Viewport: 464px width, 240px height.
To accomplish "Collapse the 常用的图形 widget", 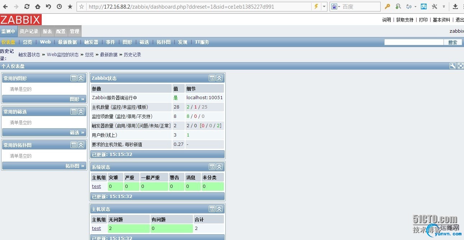I will (x=81, y=78).
